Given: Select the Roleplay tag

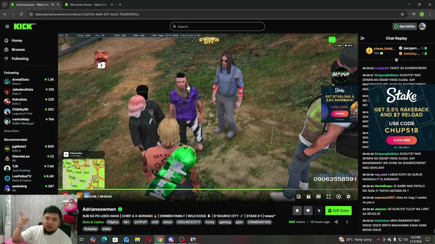Looking at the screenshot, I should [x=90, y=229].
